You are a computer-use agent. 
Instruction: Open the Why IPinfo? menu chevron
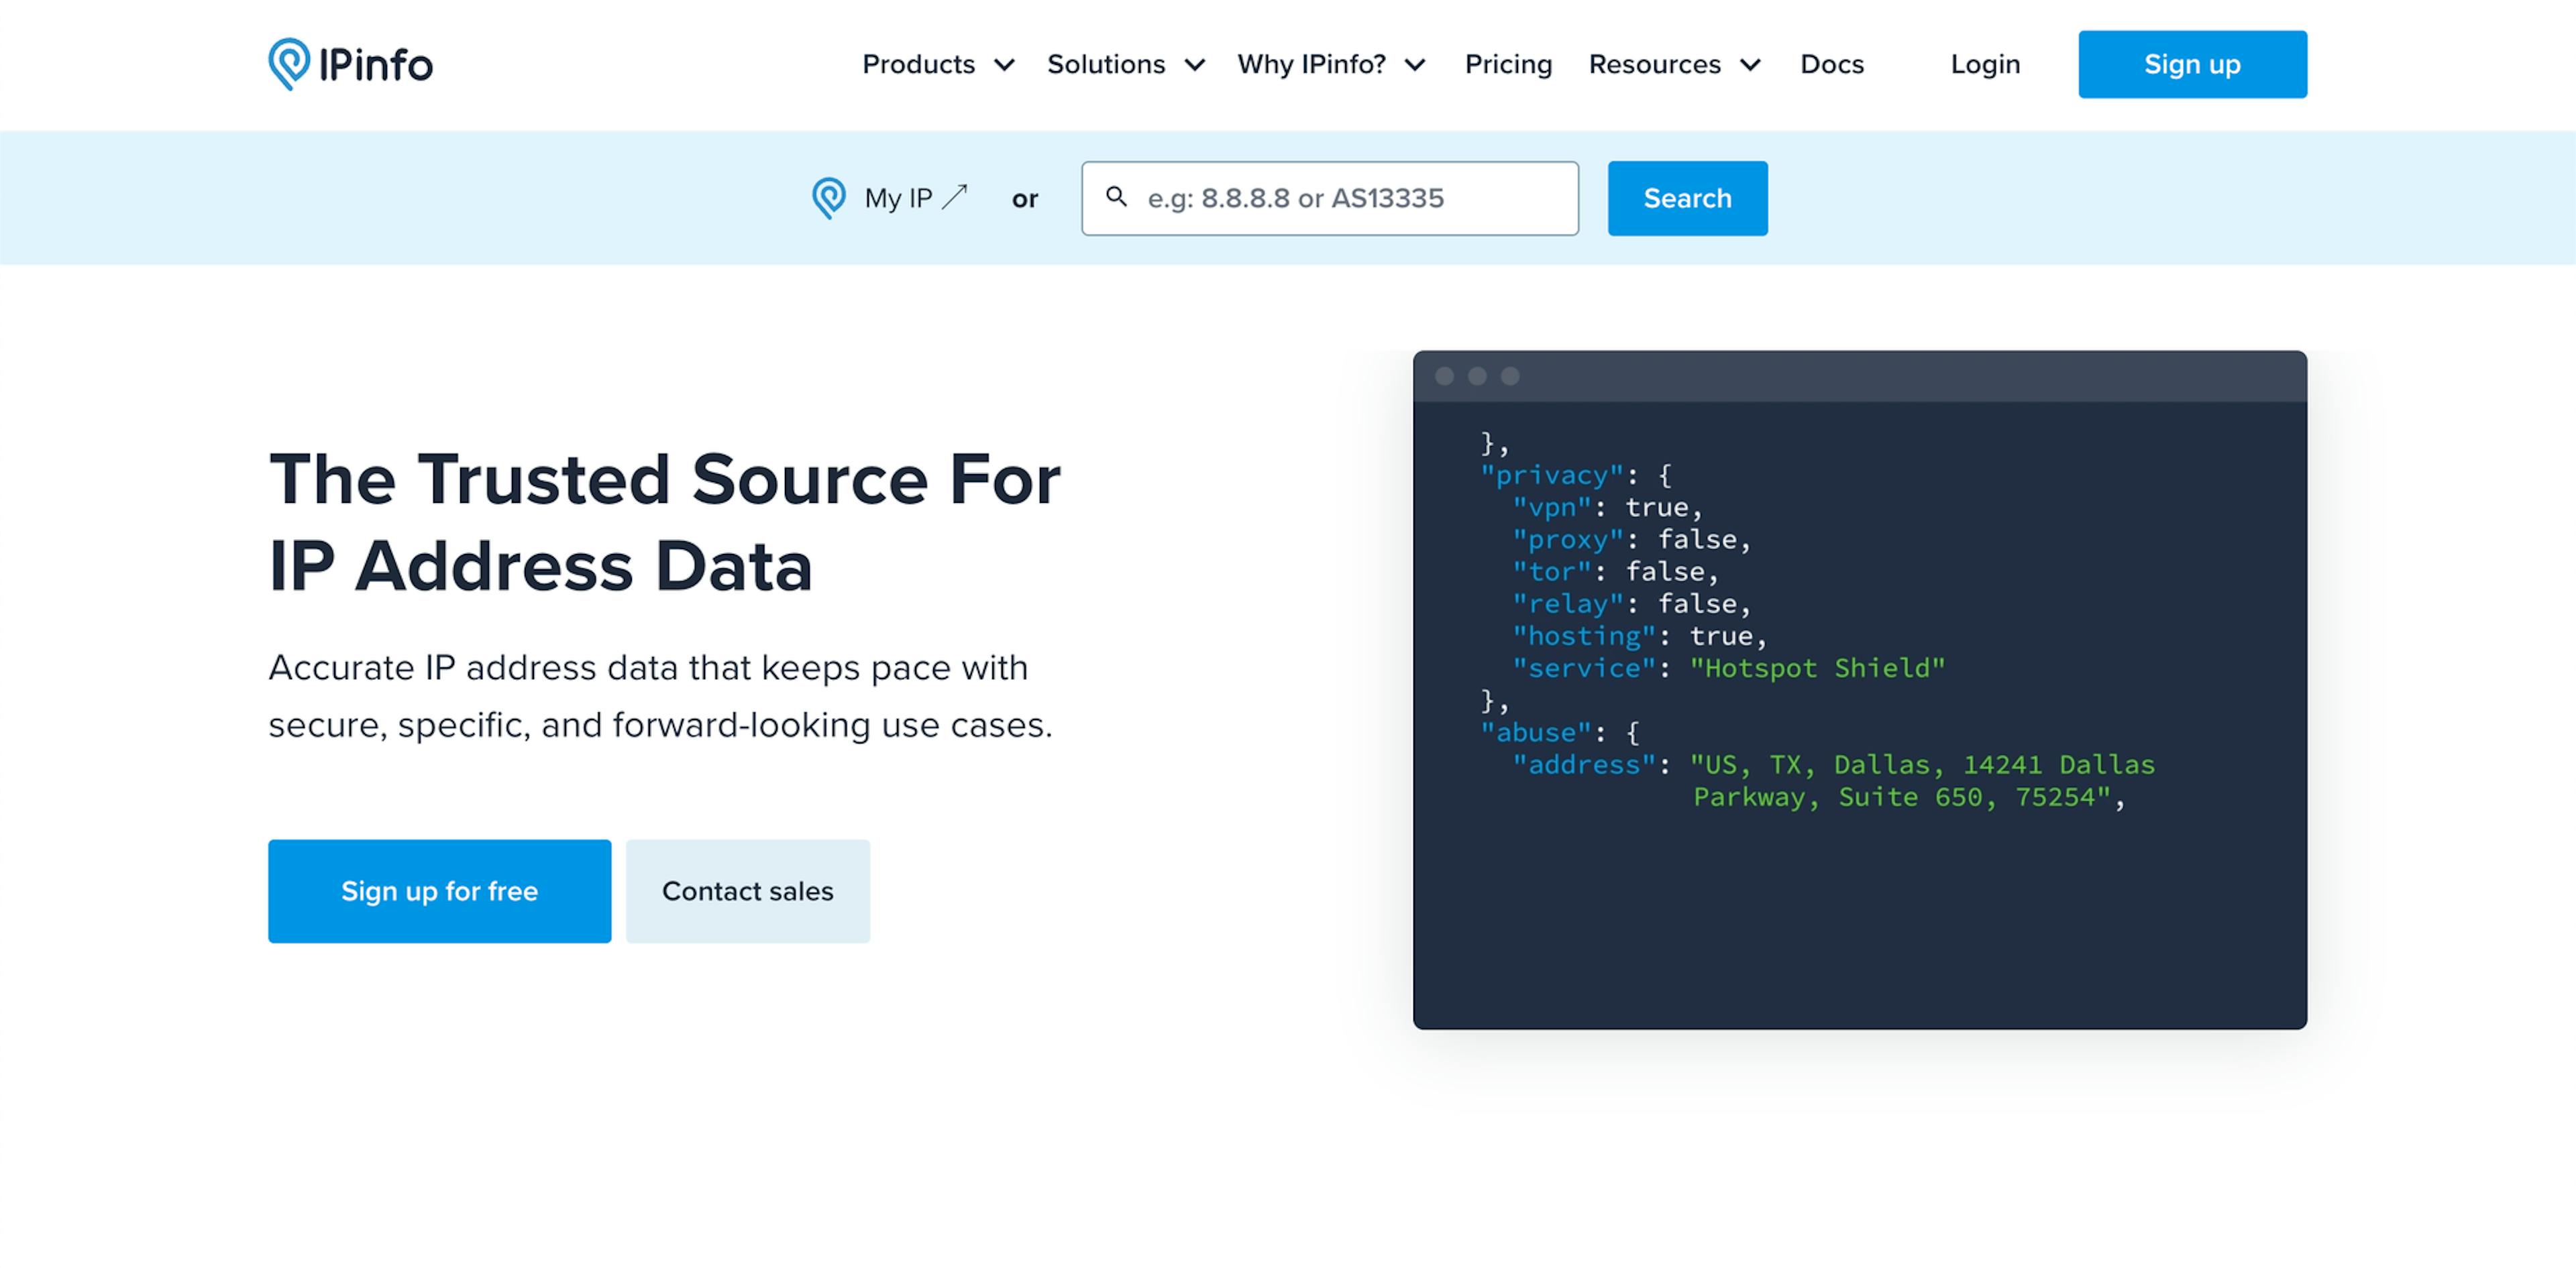(x=1414, y=65)
